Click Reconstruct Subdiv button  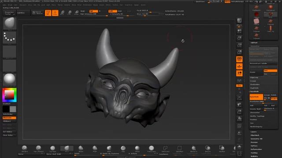click(x=263, y=64)
